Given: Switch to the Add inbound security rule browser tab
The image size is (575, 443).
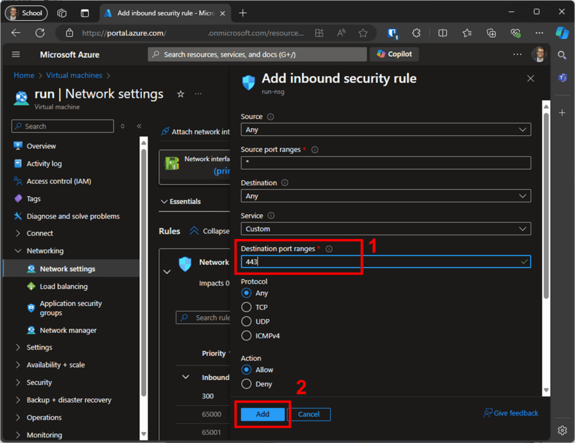Looking at the screenshot, I should tap(163, 12).
